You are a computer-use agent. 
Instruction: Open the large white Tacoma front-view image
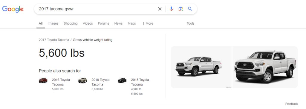pyautogui.click(x=265, y=67)
